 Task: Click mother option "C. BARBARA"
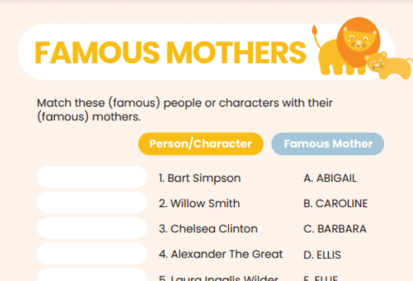[335, 229]
